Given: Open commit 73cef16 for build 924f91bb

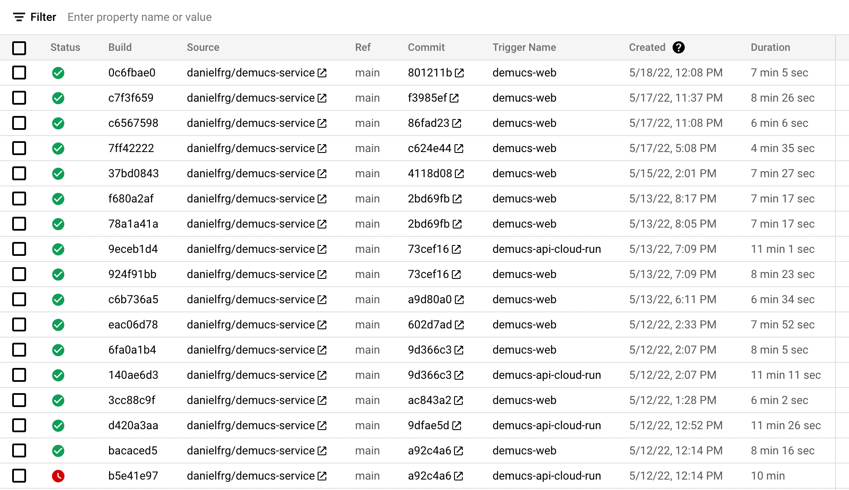Looking at the screenshot, I should tap(428, 274).
